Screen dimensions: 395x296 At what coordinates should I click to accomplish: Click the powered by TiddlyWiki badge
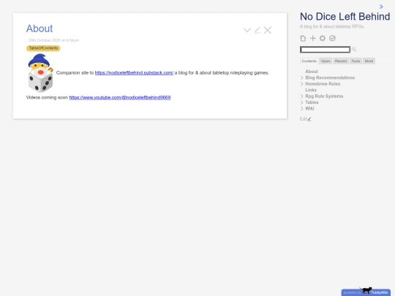tap(366, 292)
